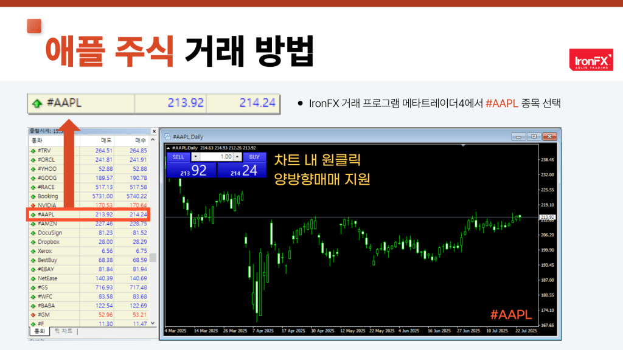623x350 pixels.
Task: Toggle the one-click trading triangle on the chart
Action: 169,148
